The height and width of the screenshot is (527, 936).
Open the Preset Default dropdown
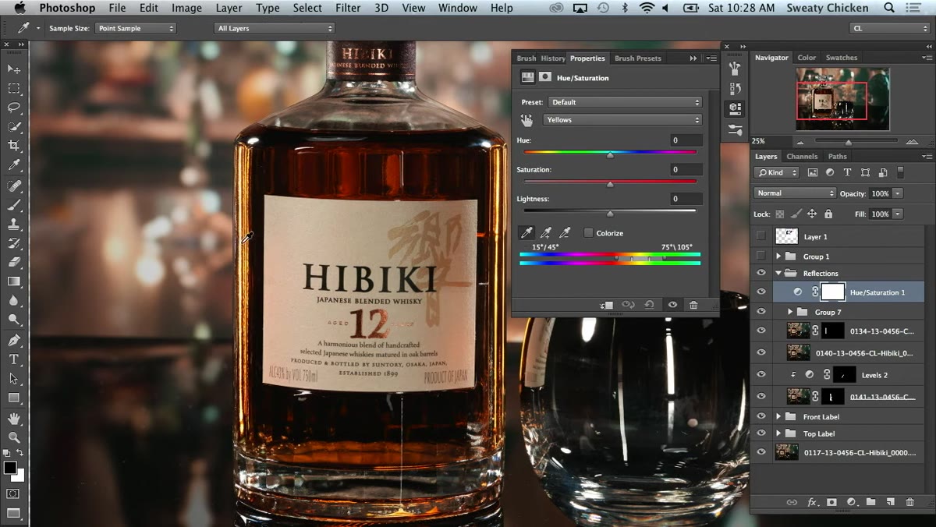click(625, 102)
